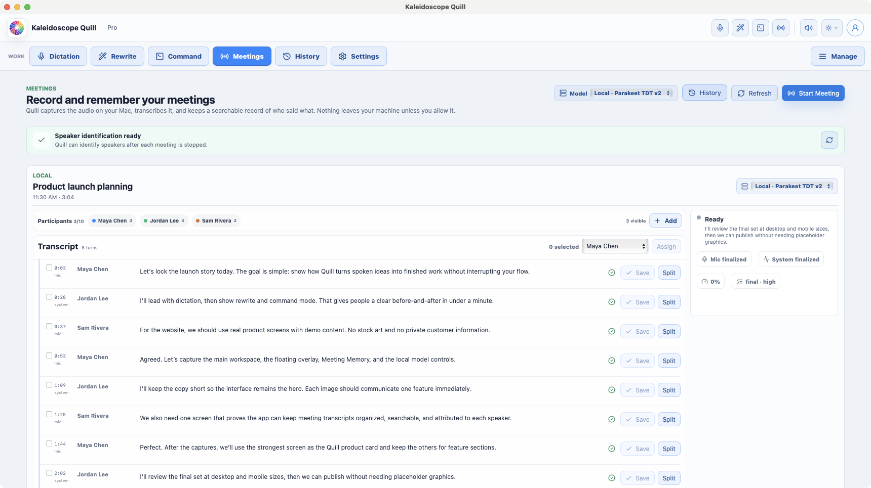
Task: Click the "3 visible" participants label
Action: click(x=636, y=221)
